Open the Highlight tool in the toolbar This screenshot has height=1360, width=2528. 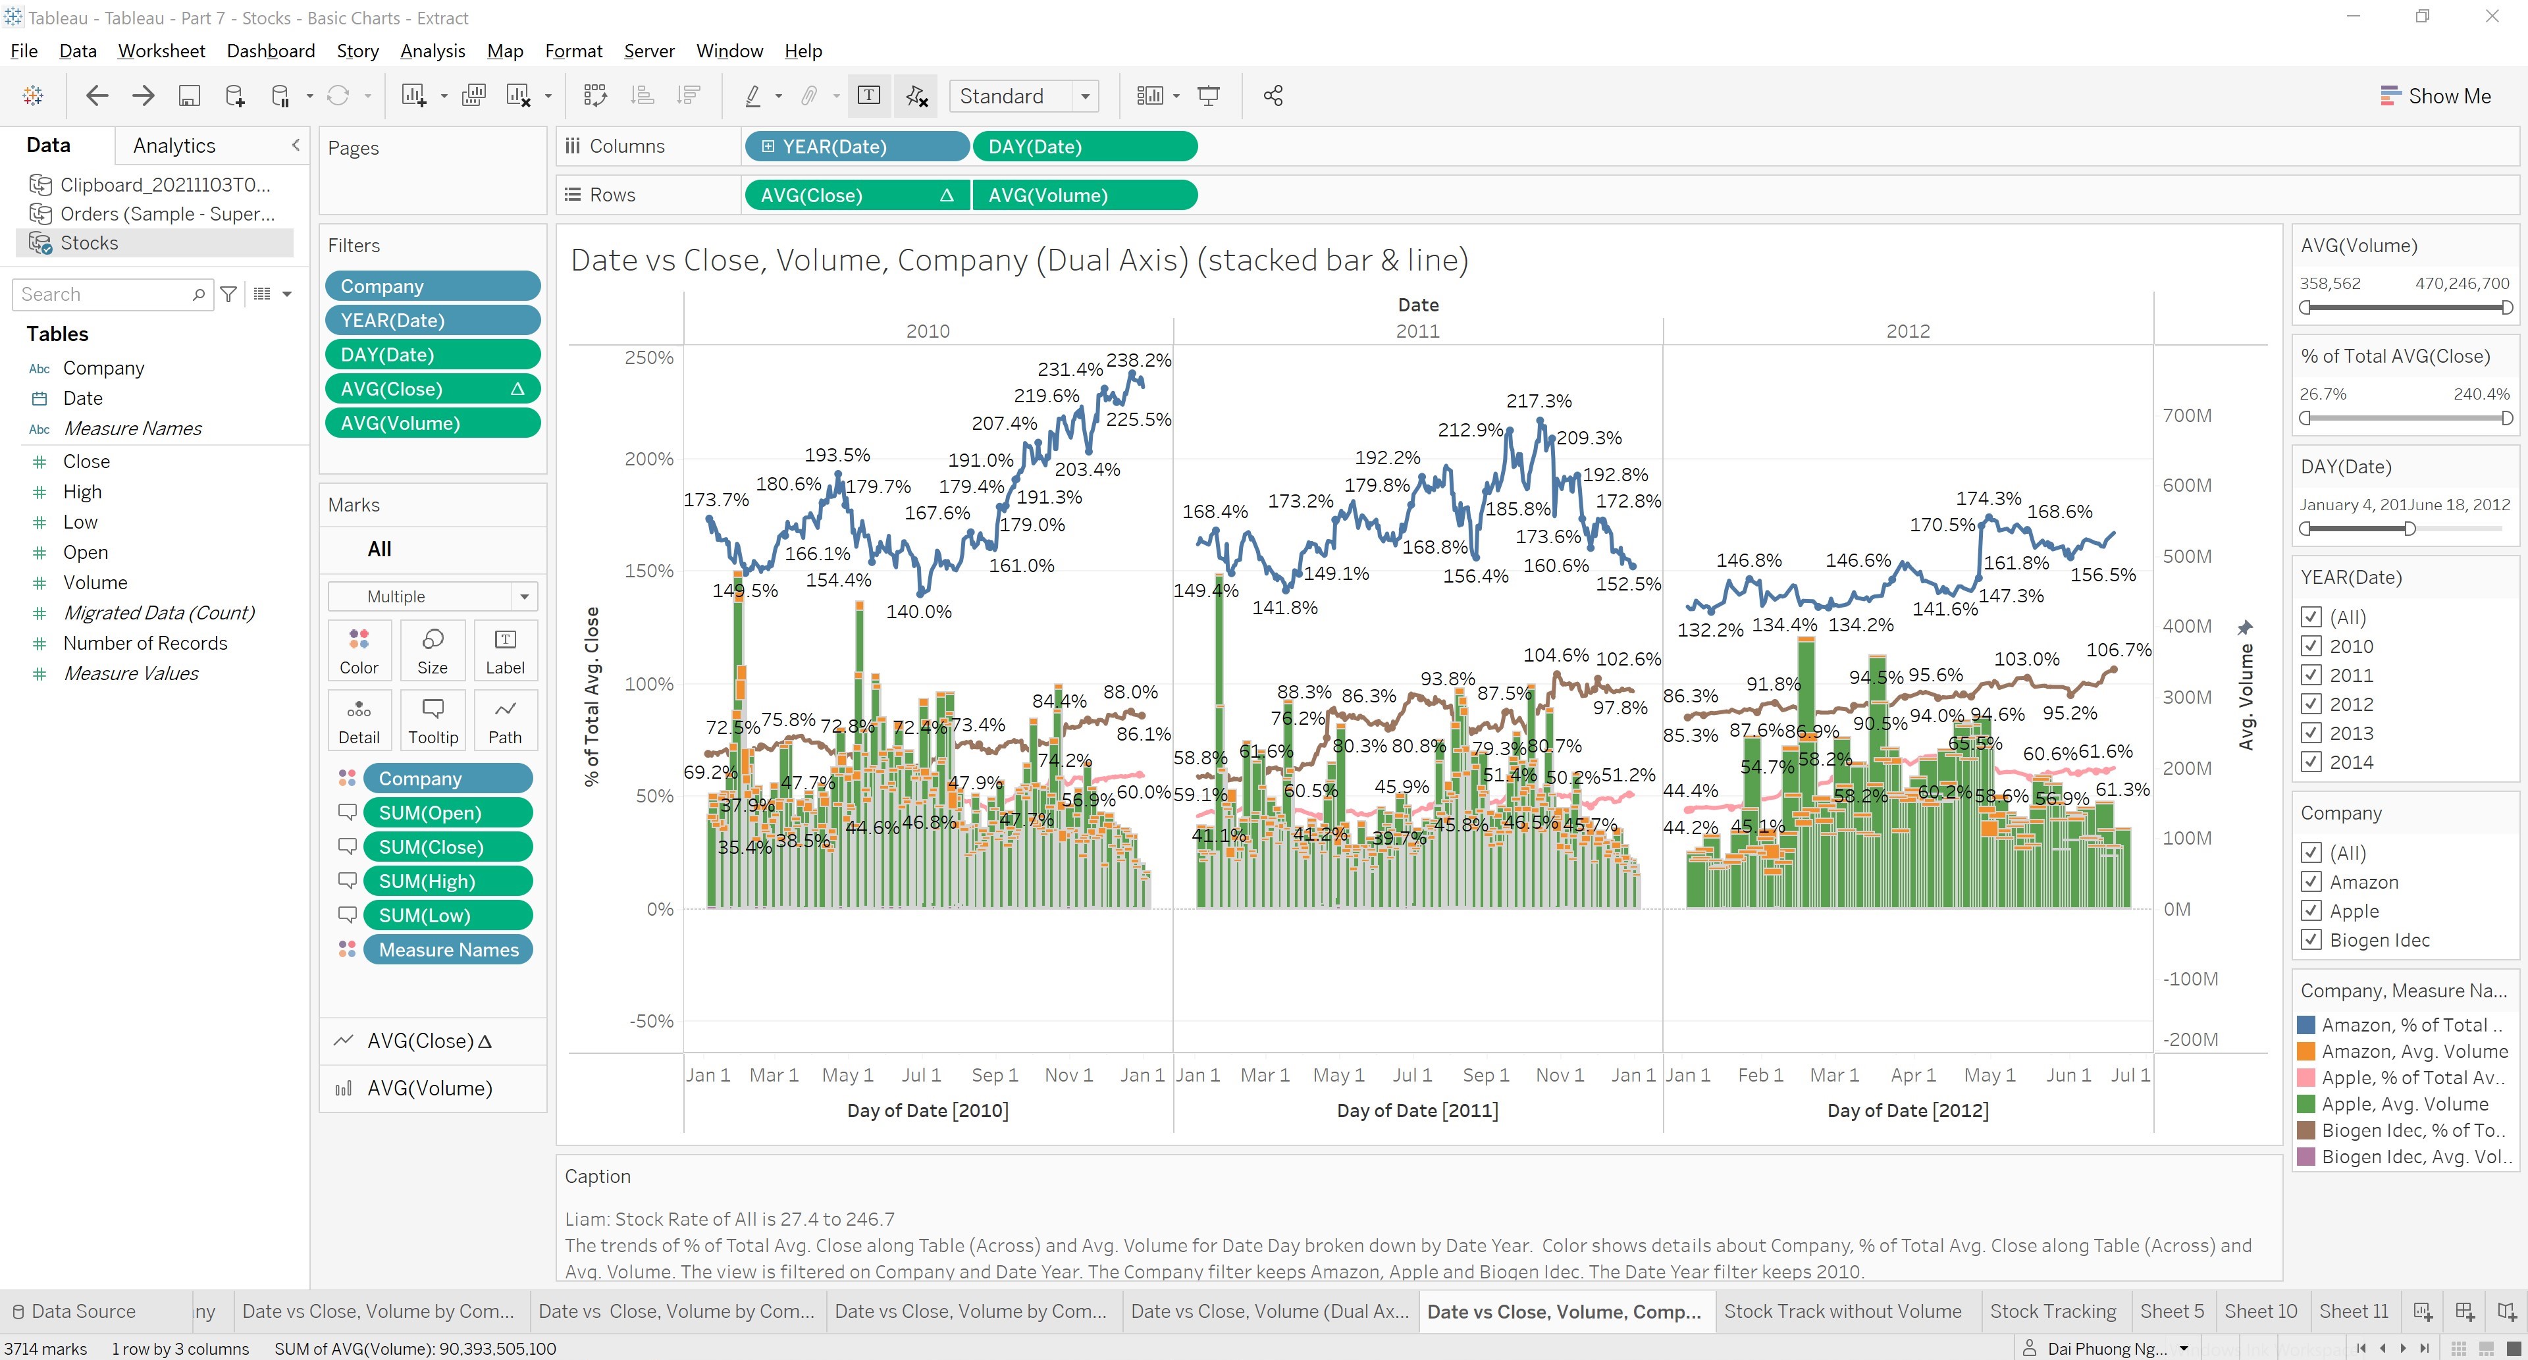coord(752,95)
